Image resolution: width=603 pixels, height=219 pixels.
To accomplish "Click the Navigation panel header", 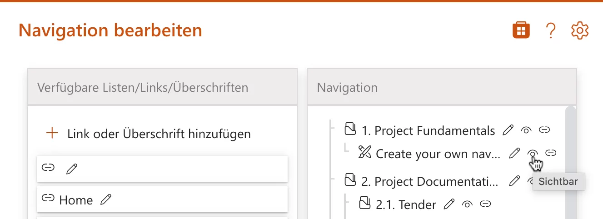I will coord(442,87).
